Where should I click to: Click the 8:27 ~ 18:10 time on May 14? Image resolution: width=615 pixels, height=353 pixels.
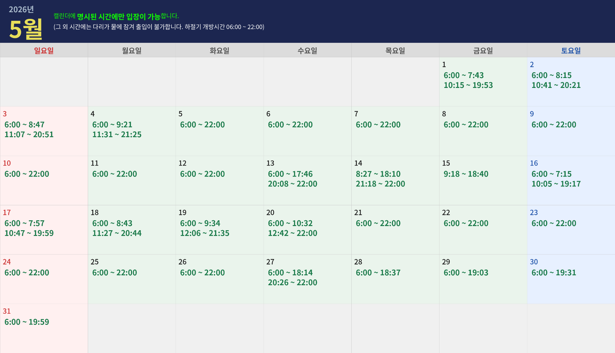(378, 174)
